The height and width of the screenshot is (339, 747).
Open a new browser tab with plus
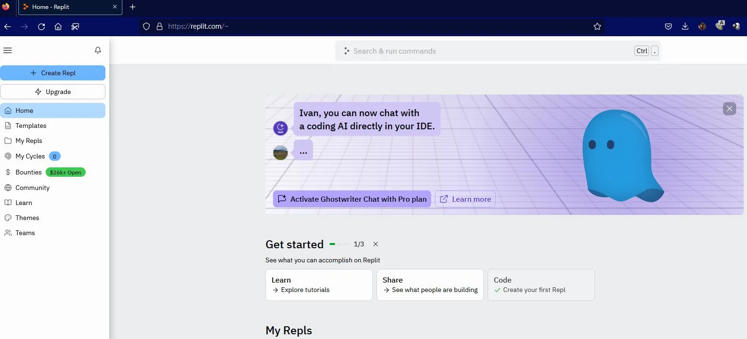click(x=133, y=7)
